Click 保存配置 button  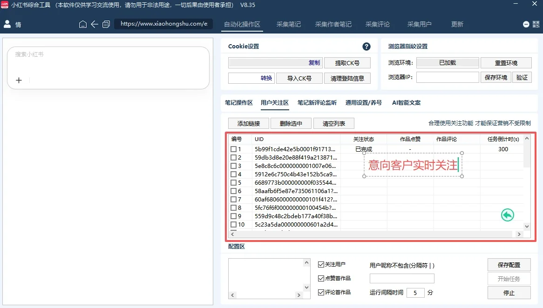point(509,265)
